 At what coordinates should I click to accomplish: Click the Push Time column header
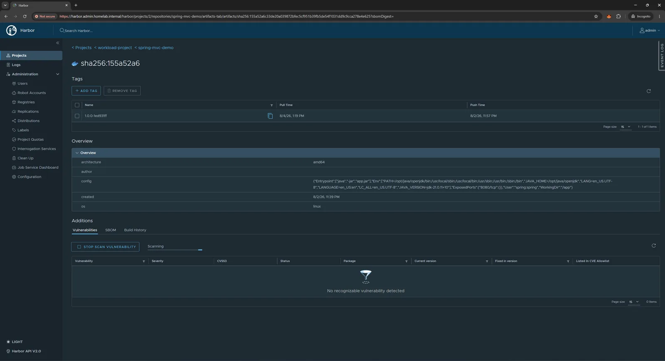[x=478, y=105]
